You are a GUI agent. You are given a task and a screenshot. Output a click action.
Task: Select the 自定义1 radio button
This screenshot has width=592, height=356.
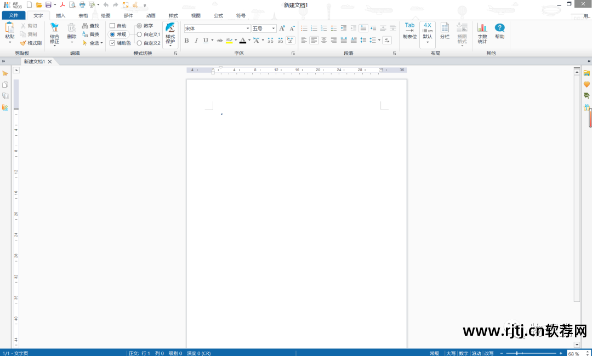click(139, 34)
